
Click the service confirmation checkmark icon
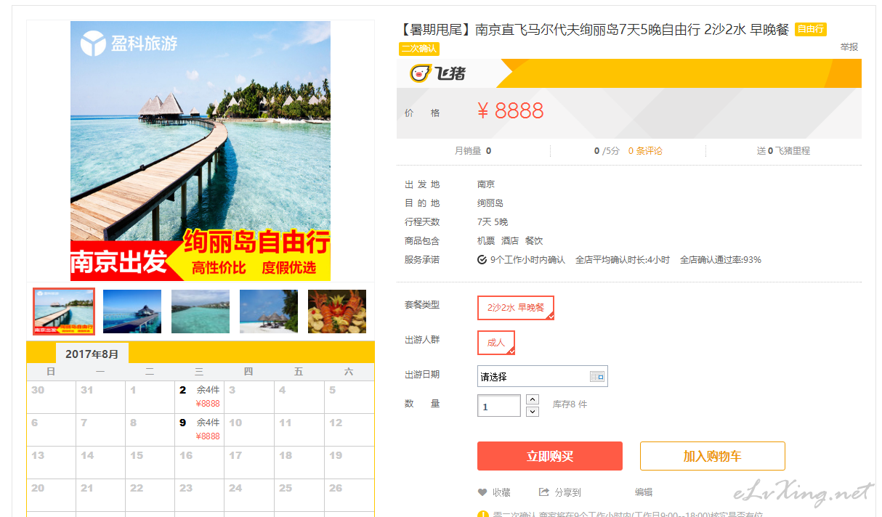[482, 259]
